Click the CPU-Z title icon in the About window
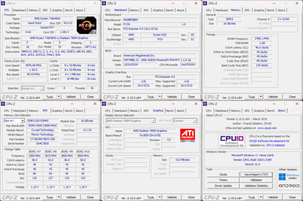The image size is (303, 201). click(205, 103)
